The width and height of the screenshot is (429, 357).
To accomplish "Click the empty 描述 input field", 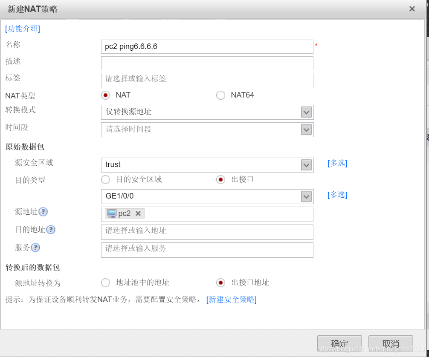I will coord(207,63).
